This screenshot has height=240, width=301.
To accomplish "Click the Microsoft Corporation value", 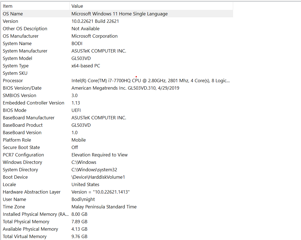I will (x=95, y=36).
